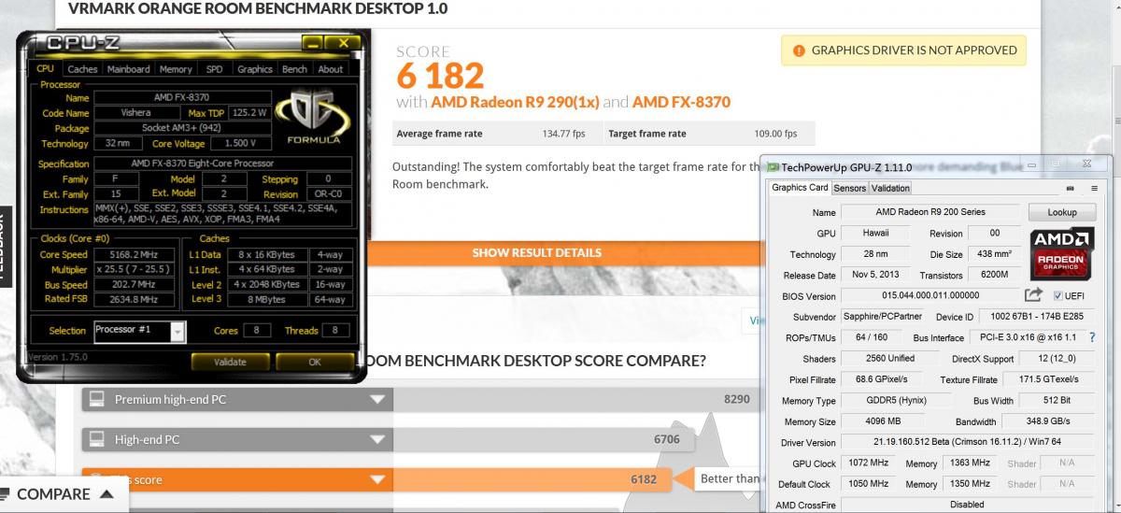Click the GPU-Z title bar app icon

[x=772, y=165]
